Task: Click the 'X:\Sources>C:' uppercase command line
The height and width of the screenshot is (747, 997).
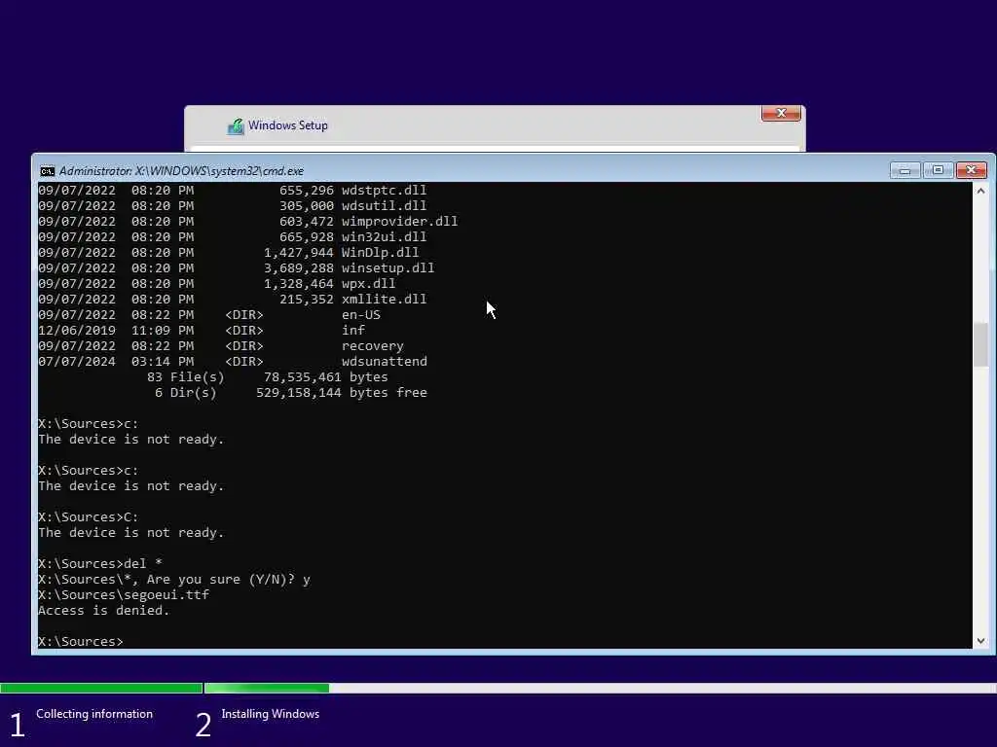Action: coord(88,517)
